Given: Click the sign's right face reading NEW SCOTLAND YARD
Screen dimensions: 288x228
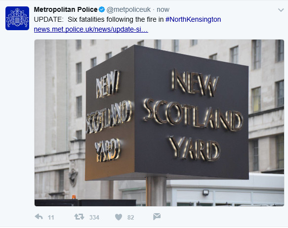Looking at the screenshot, I should tap(192, 114).
